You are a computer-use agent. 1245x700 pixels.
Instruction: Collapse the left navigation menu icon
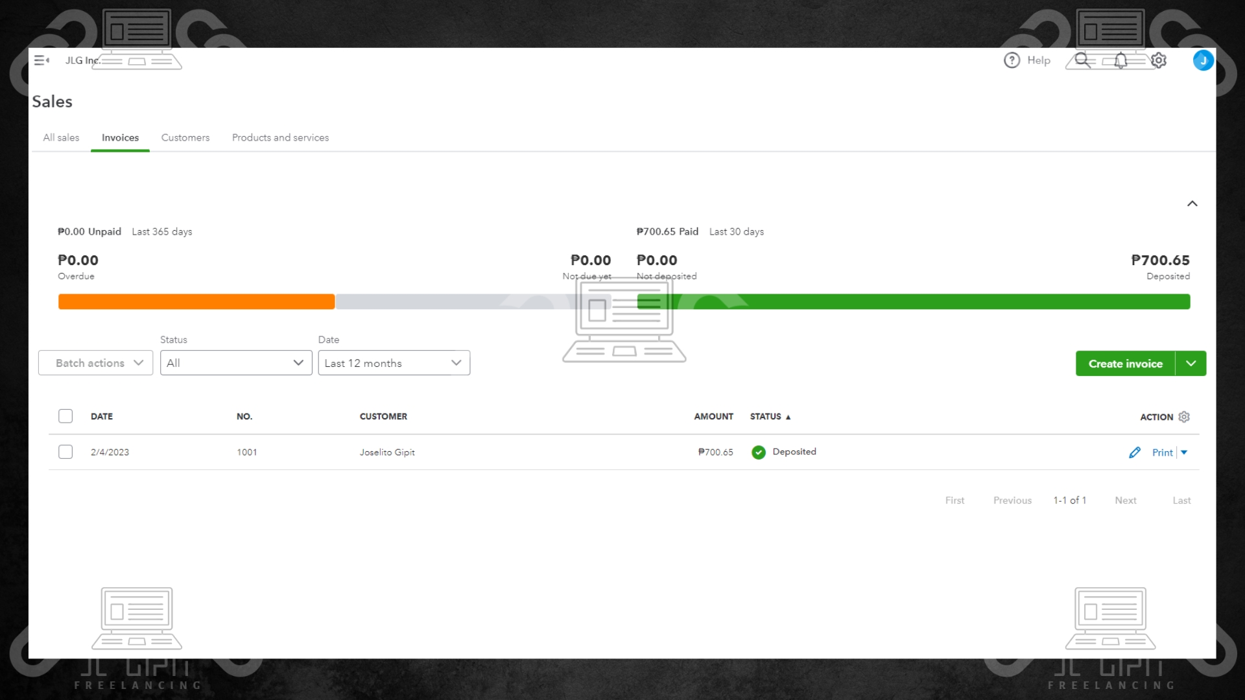[x=41, y=60]
